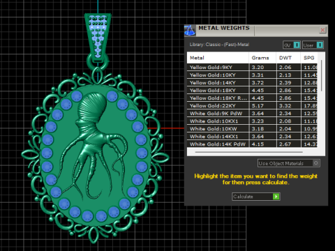Select the White Gold:14K PdW row
The height and width of the screenshot is (251, 335).
[252, 144]
